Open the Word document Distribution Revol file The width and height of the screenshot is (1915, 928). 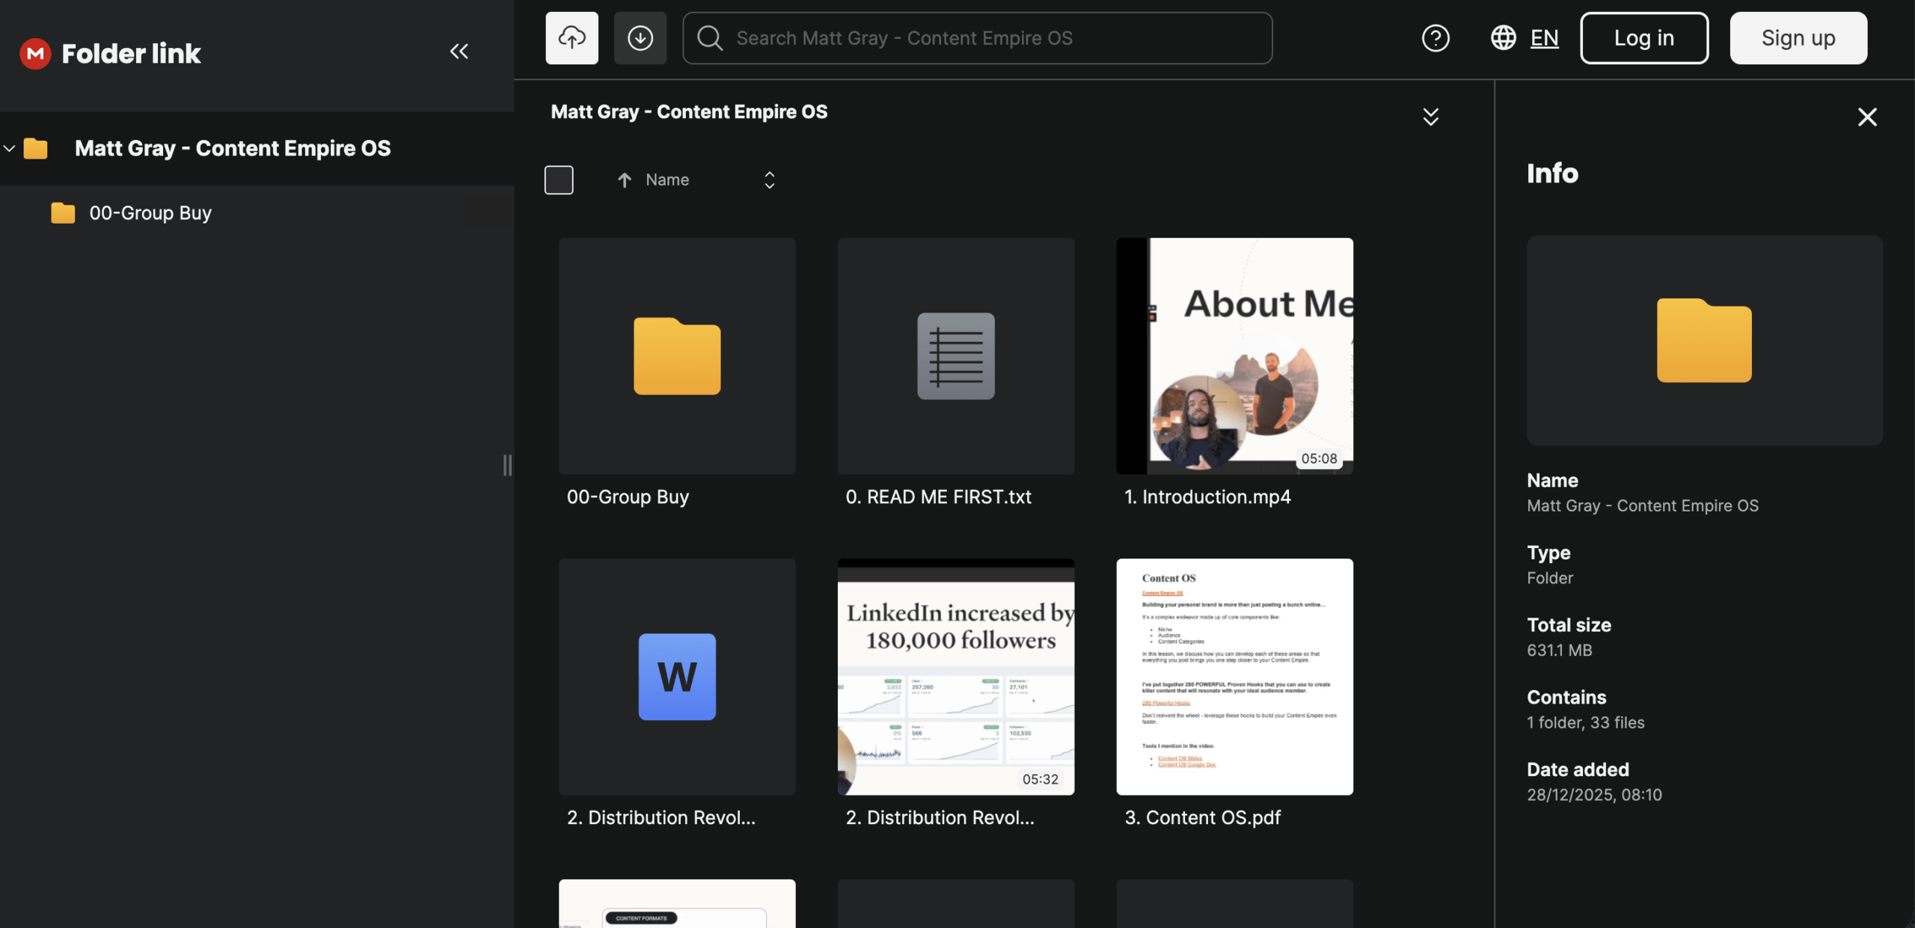(676, 677)
